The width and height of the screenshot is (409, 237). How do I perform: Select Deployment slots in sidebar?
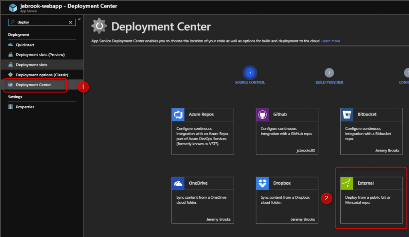(32, 65)
